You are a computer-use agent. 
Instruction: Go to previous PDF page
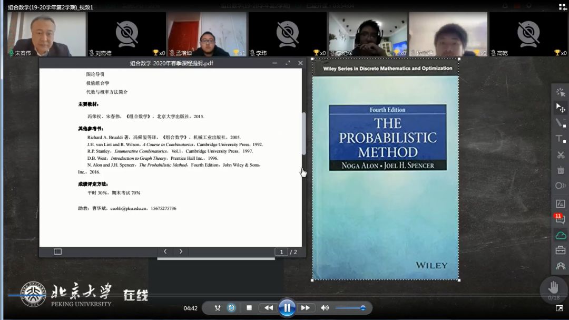[165, 251]
